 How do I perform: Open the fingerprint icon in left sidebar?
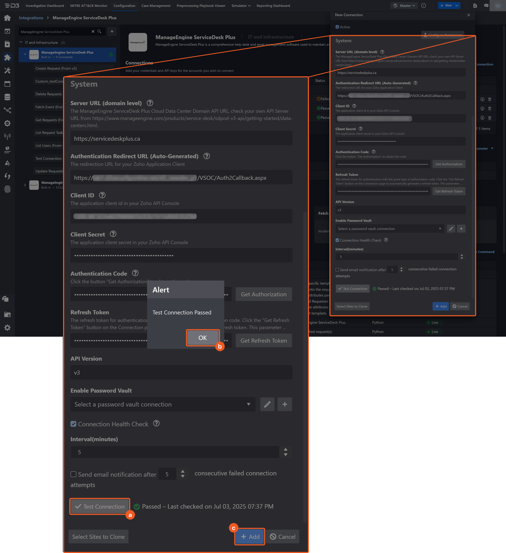pyautogui.click(x=7, y=189)
